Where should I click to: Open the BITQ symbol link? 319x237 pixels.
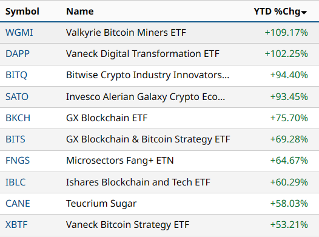(x=16, y=75)
